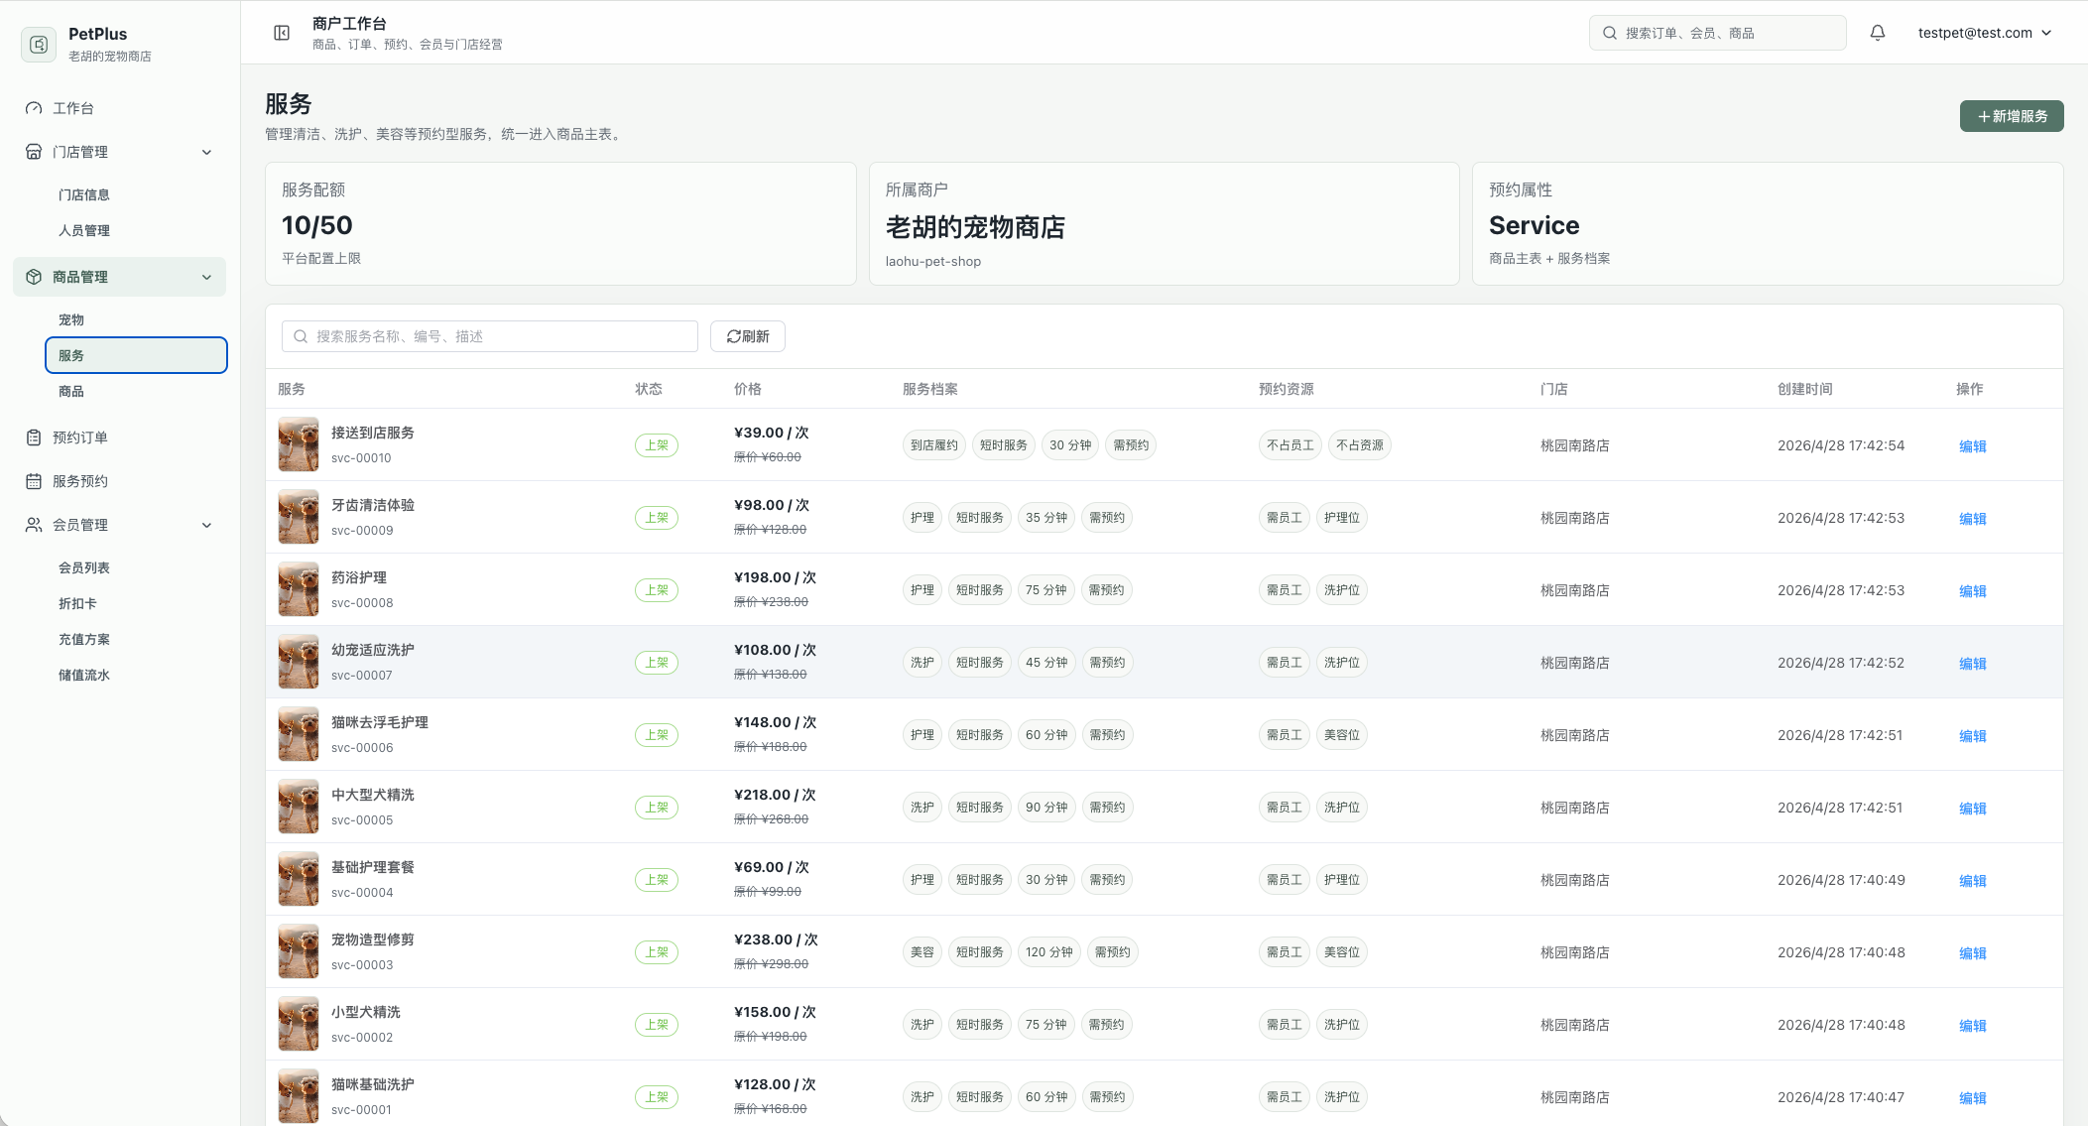This screenshot has width=2088, height=1126.
Task: Click thumbnail of 中大型犬精洗
Action: click(x=299, y=807)
